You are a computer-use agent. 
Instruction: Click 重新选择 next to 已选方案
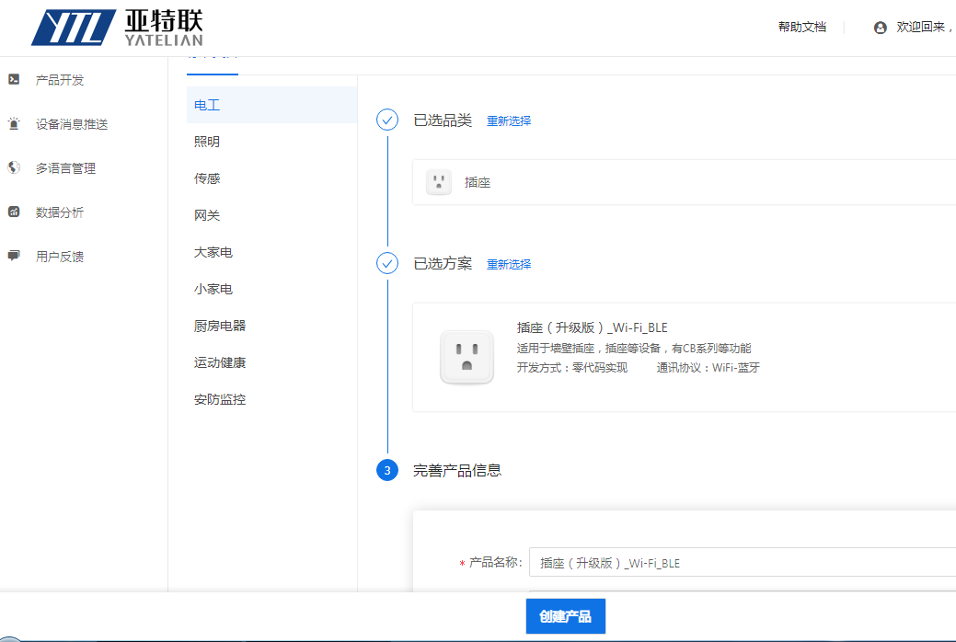pyautogui.click(x=509, y=264)
